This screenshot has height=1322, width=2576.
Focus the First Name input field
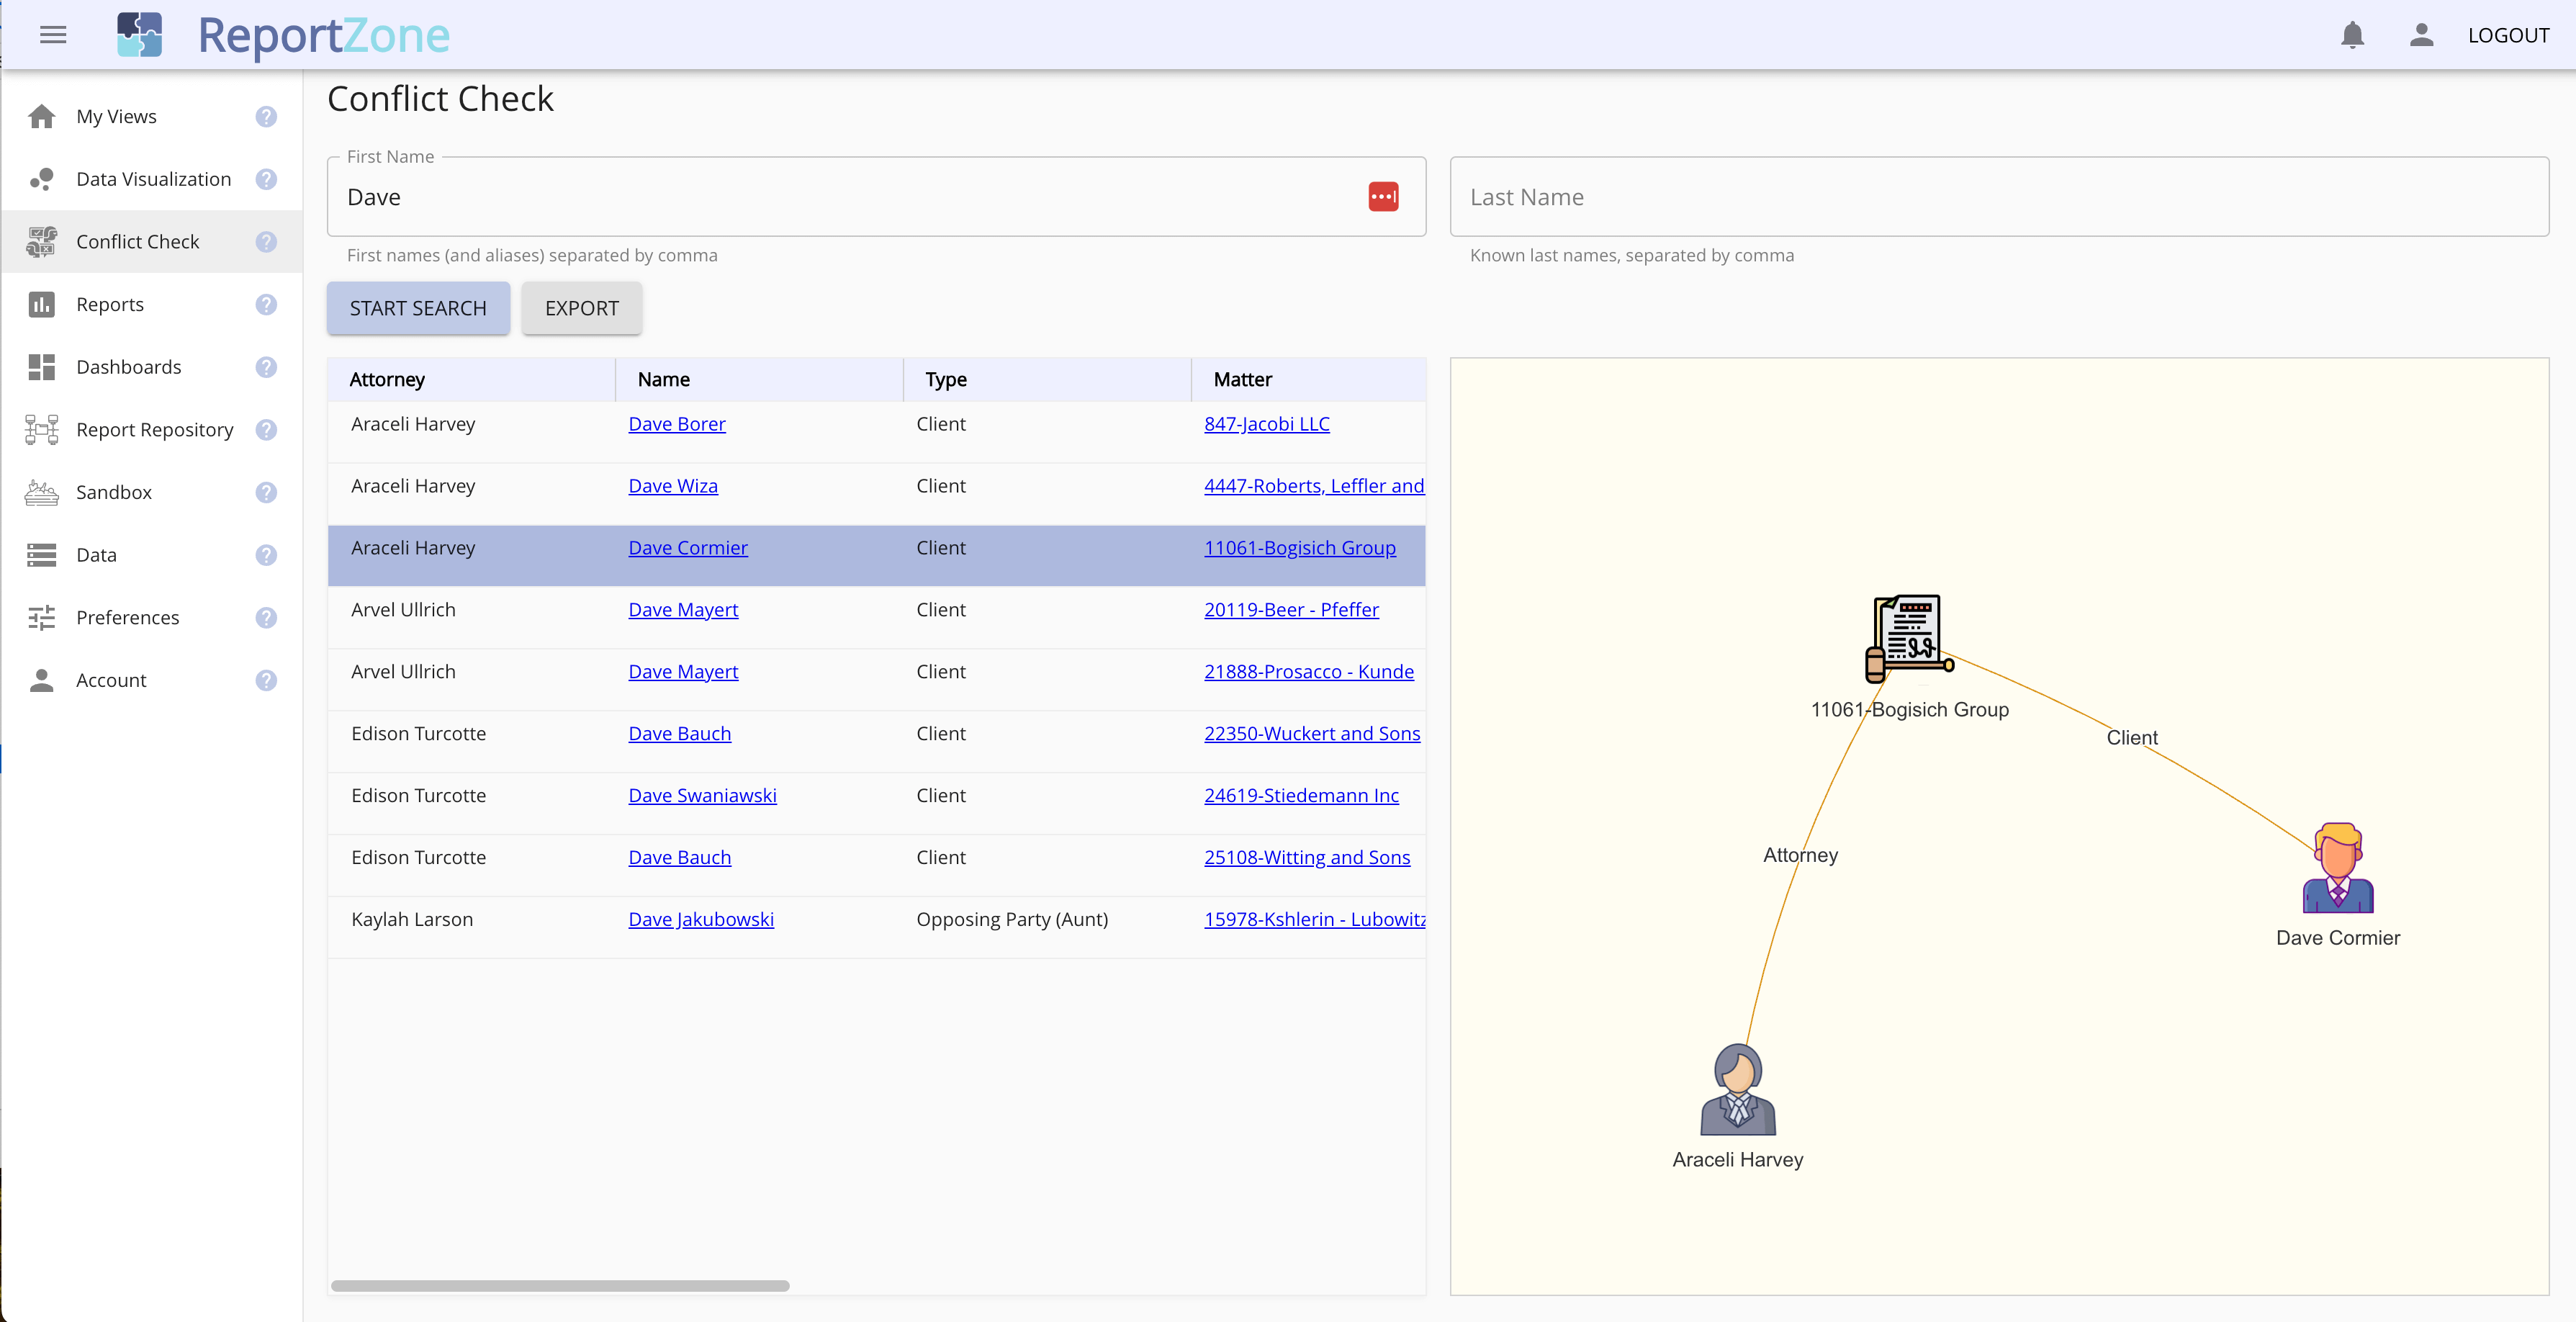(x=876, y=196)
